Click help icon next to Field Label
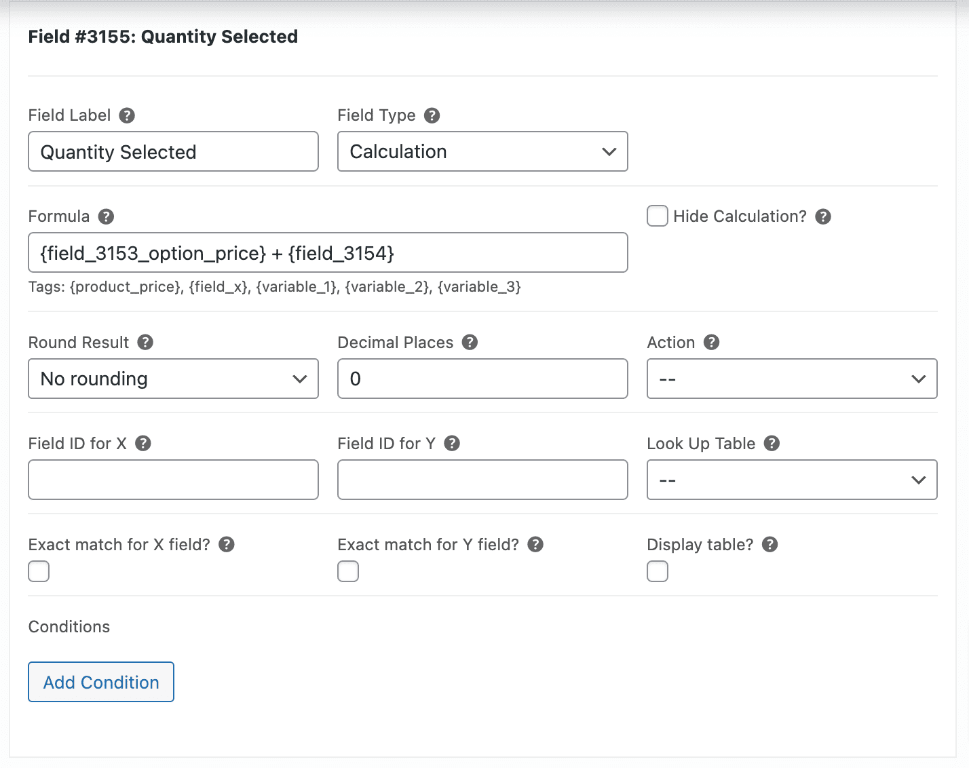 (x=127, y=115)
